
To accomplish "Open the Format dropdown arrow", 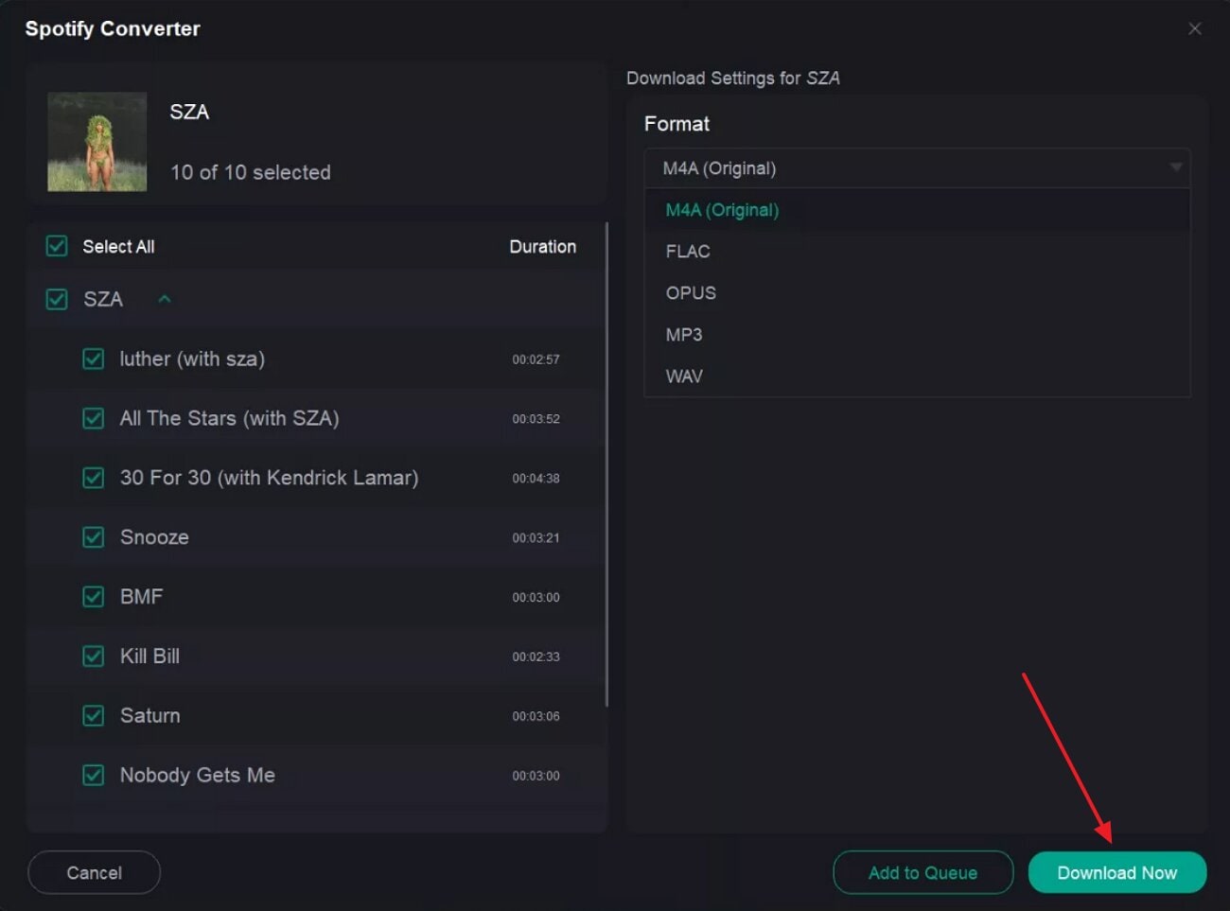I will pos(1176,167).
